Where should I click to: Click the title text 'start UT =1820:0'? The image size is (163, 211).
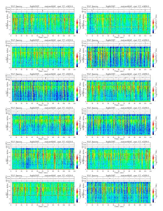pyautogui.click(x=65, y=6)
